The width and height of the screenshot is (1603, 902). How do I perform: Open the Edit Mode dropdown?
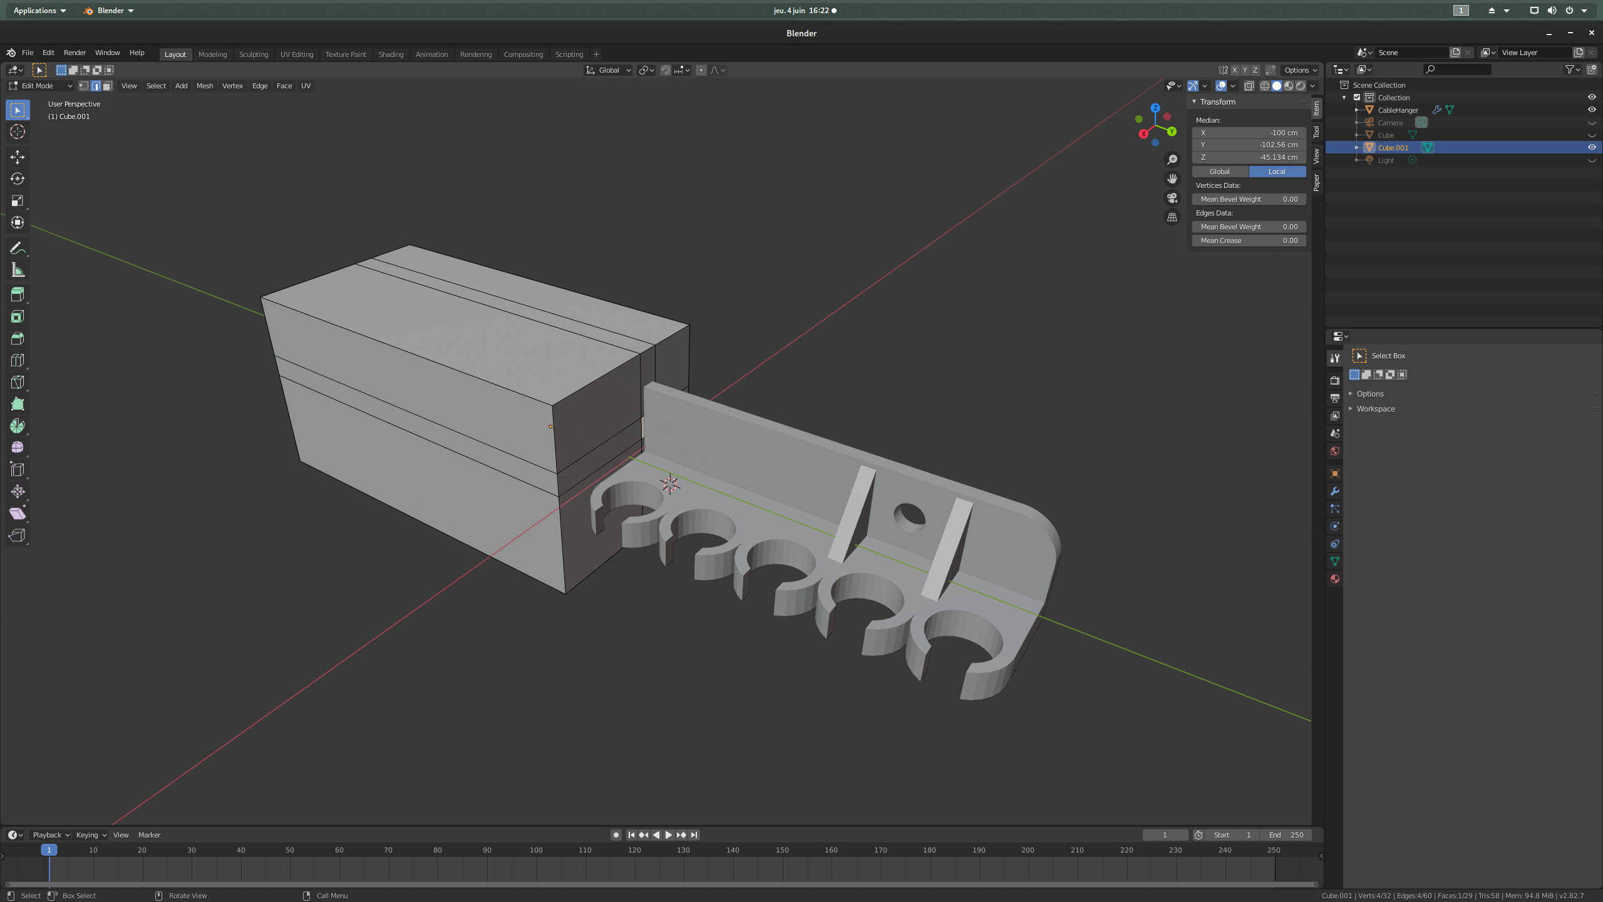pos(41,86)
